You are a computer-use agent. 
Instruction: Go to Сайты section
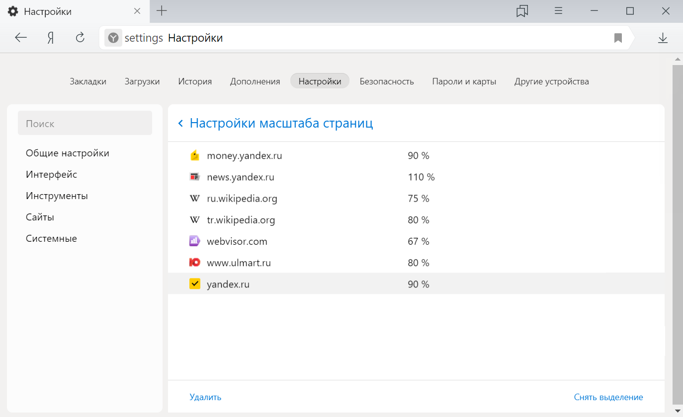pyautogui.click(x=40, y=217)
